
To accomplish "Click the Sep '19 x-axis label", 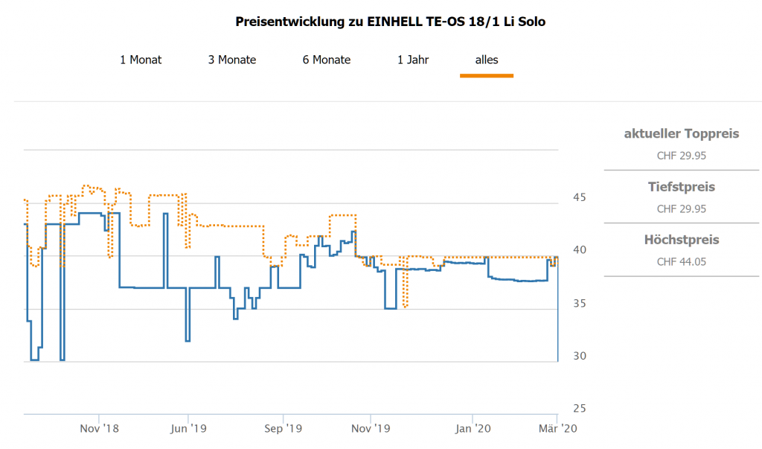I will tap(283, 428).
